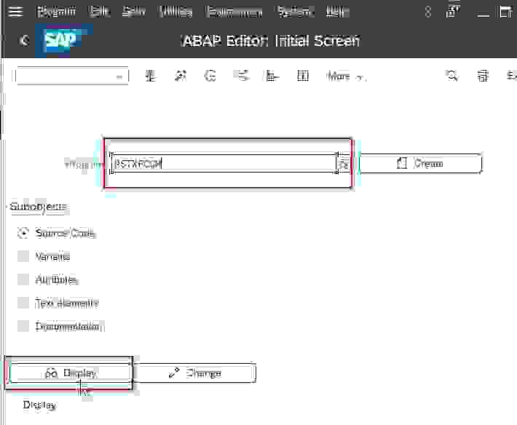This screenshot has width=517, height=425.
Task: Click the Change button with pencil icon
Action: click(195, 373)
